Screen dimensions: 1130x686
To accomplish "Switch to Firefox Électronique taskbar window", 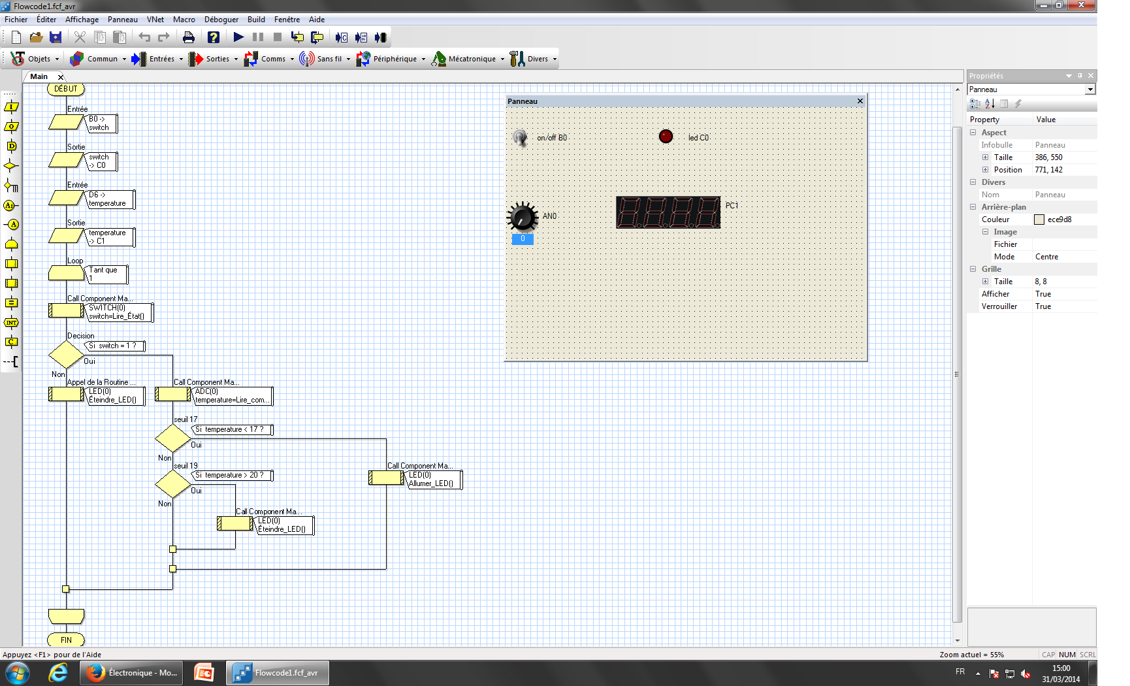I will [x=135, y=673].
